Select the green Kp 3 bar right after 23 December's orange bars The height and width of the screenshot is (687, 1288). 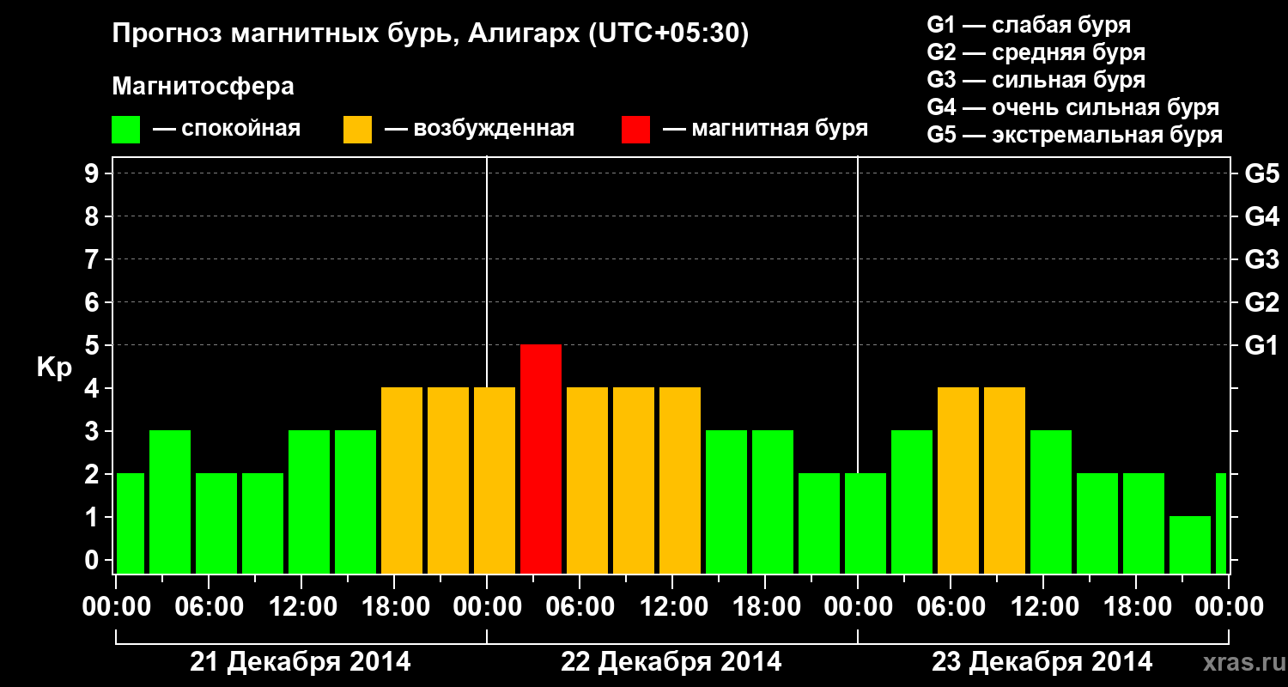[1051, 502]
